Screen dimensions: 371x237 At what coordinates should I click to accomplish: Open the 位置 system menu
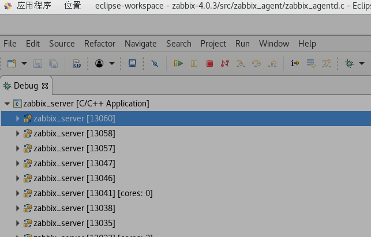pyautogui.click(x=72, y=6)
